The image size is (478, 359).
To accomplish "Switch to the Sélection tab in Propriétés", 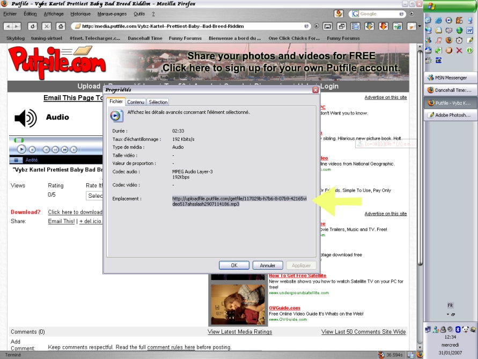I will coord(158,102).
